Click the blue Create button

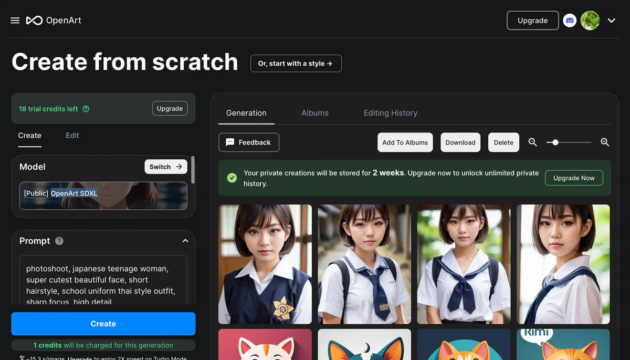(103, 324)
